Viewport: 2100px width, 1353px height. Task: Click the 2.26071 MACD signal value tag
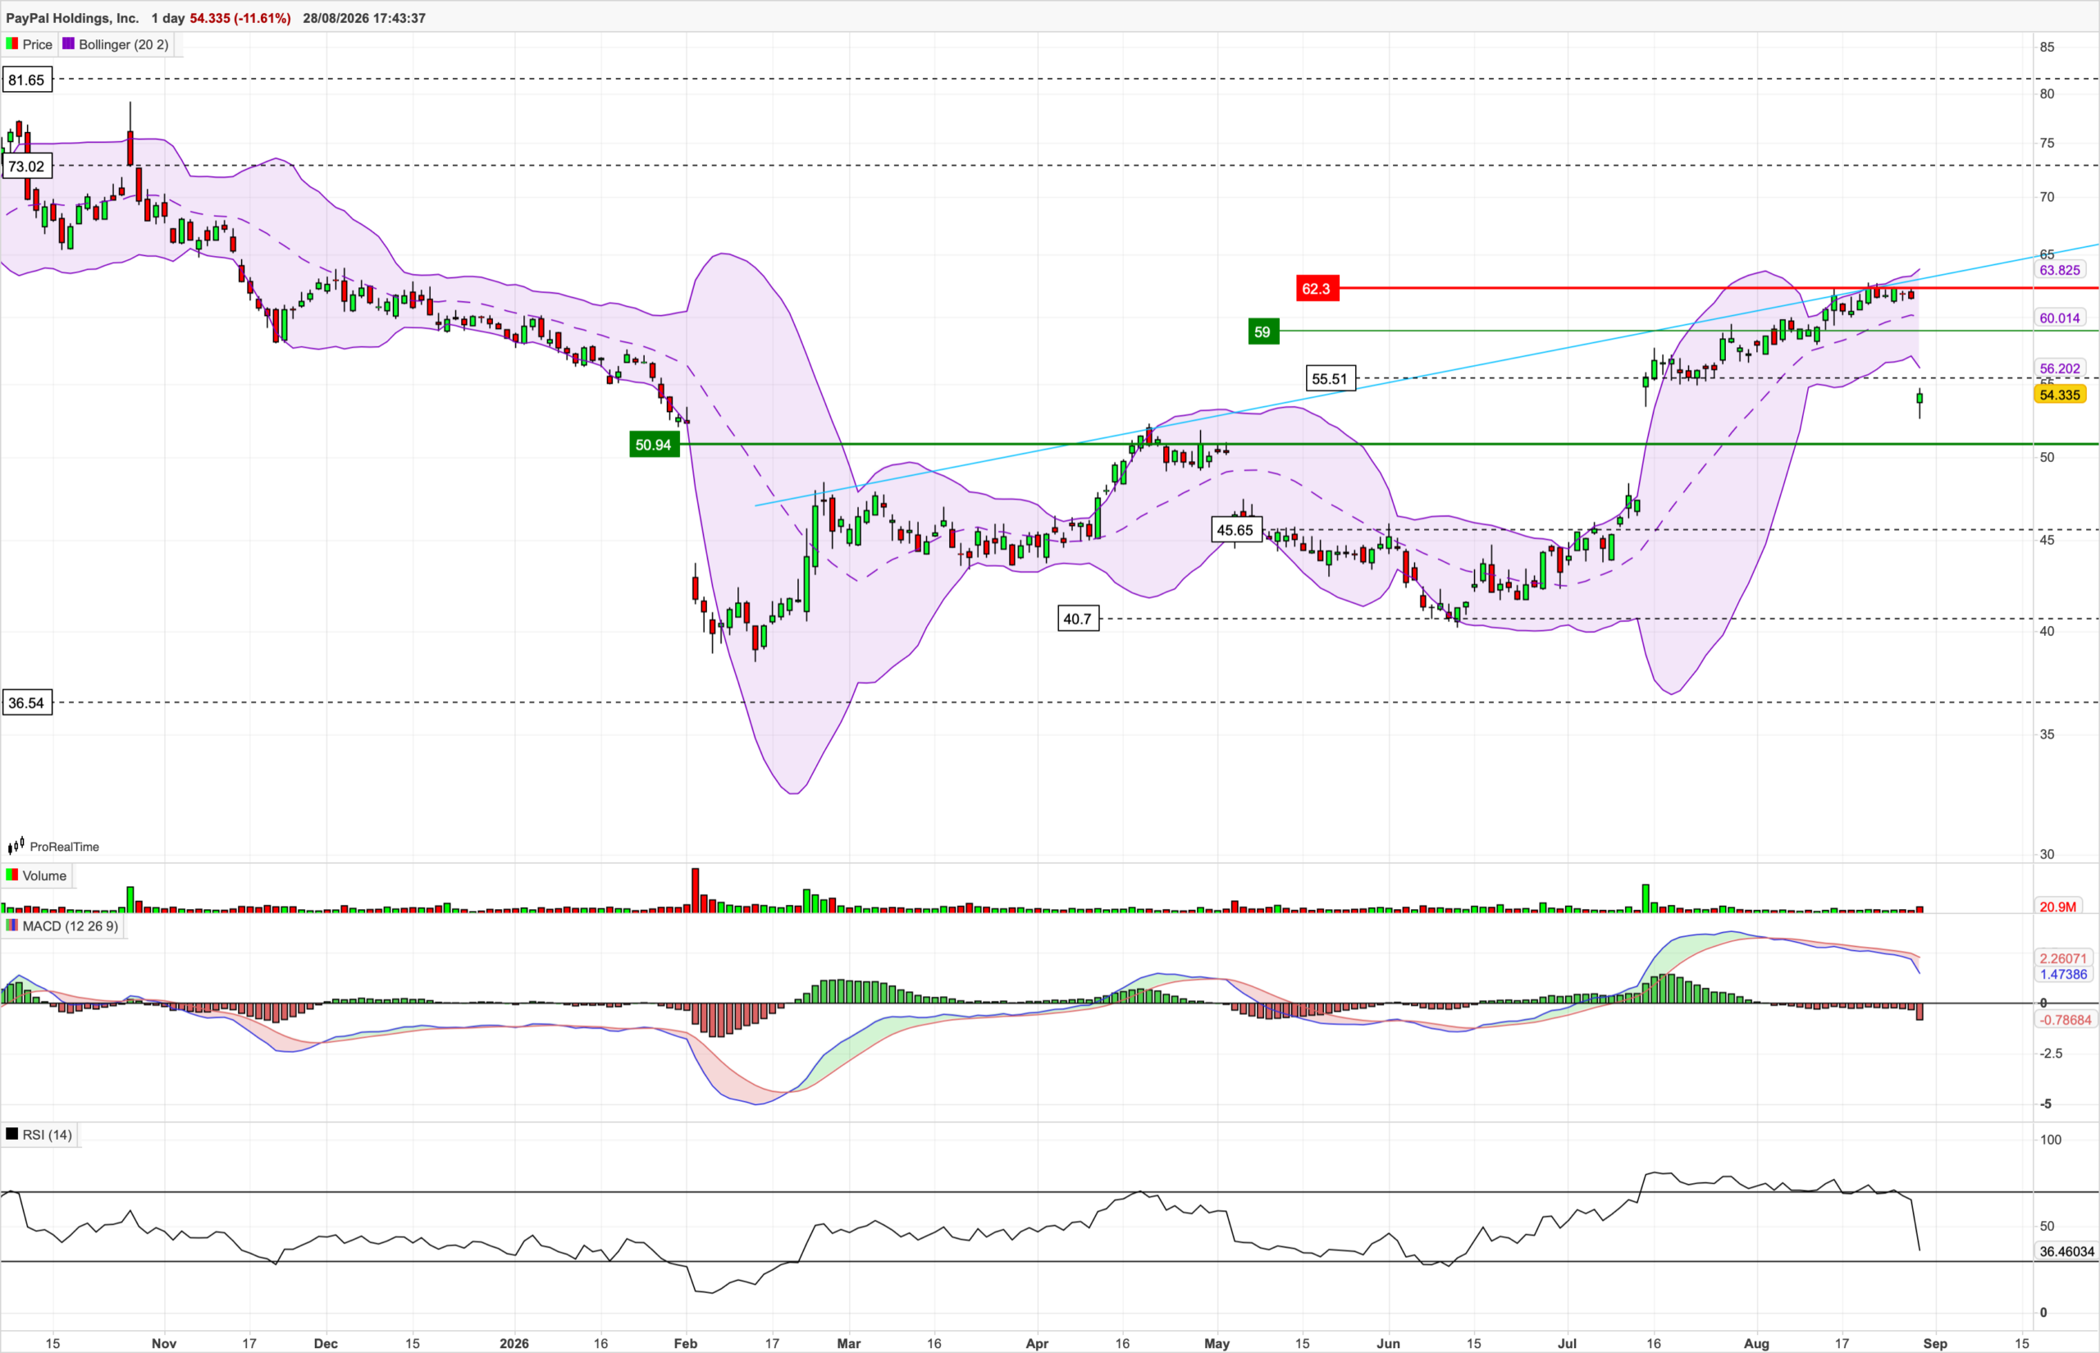point(2063,958)
